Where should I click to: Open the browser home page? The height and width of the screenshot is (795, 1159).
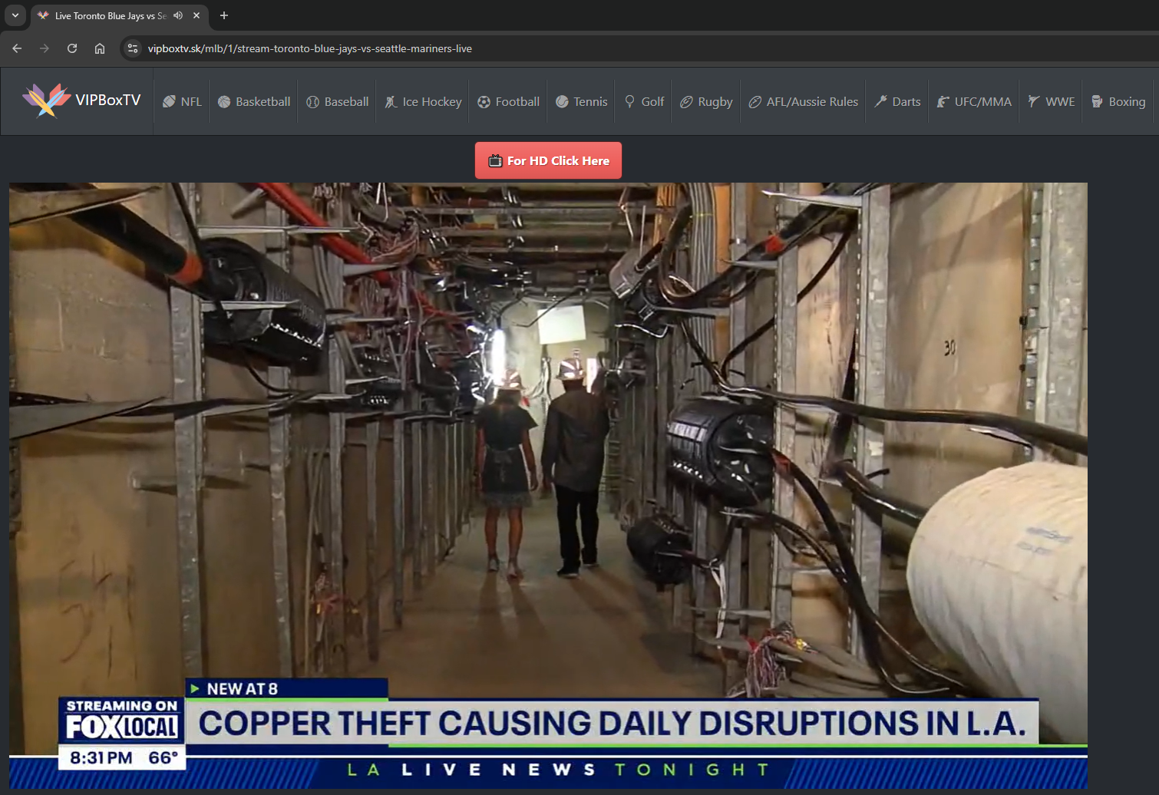pyautogui.click(x=100, y=48)
